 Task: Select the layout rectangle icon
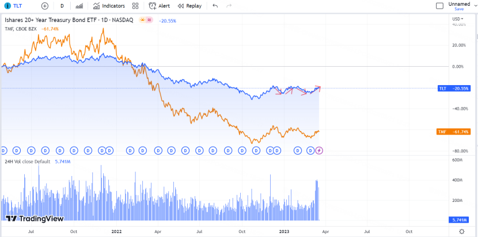point(439,6)
